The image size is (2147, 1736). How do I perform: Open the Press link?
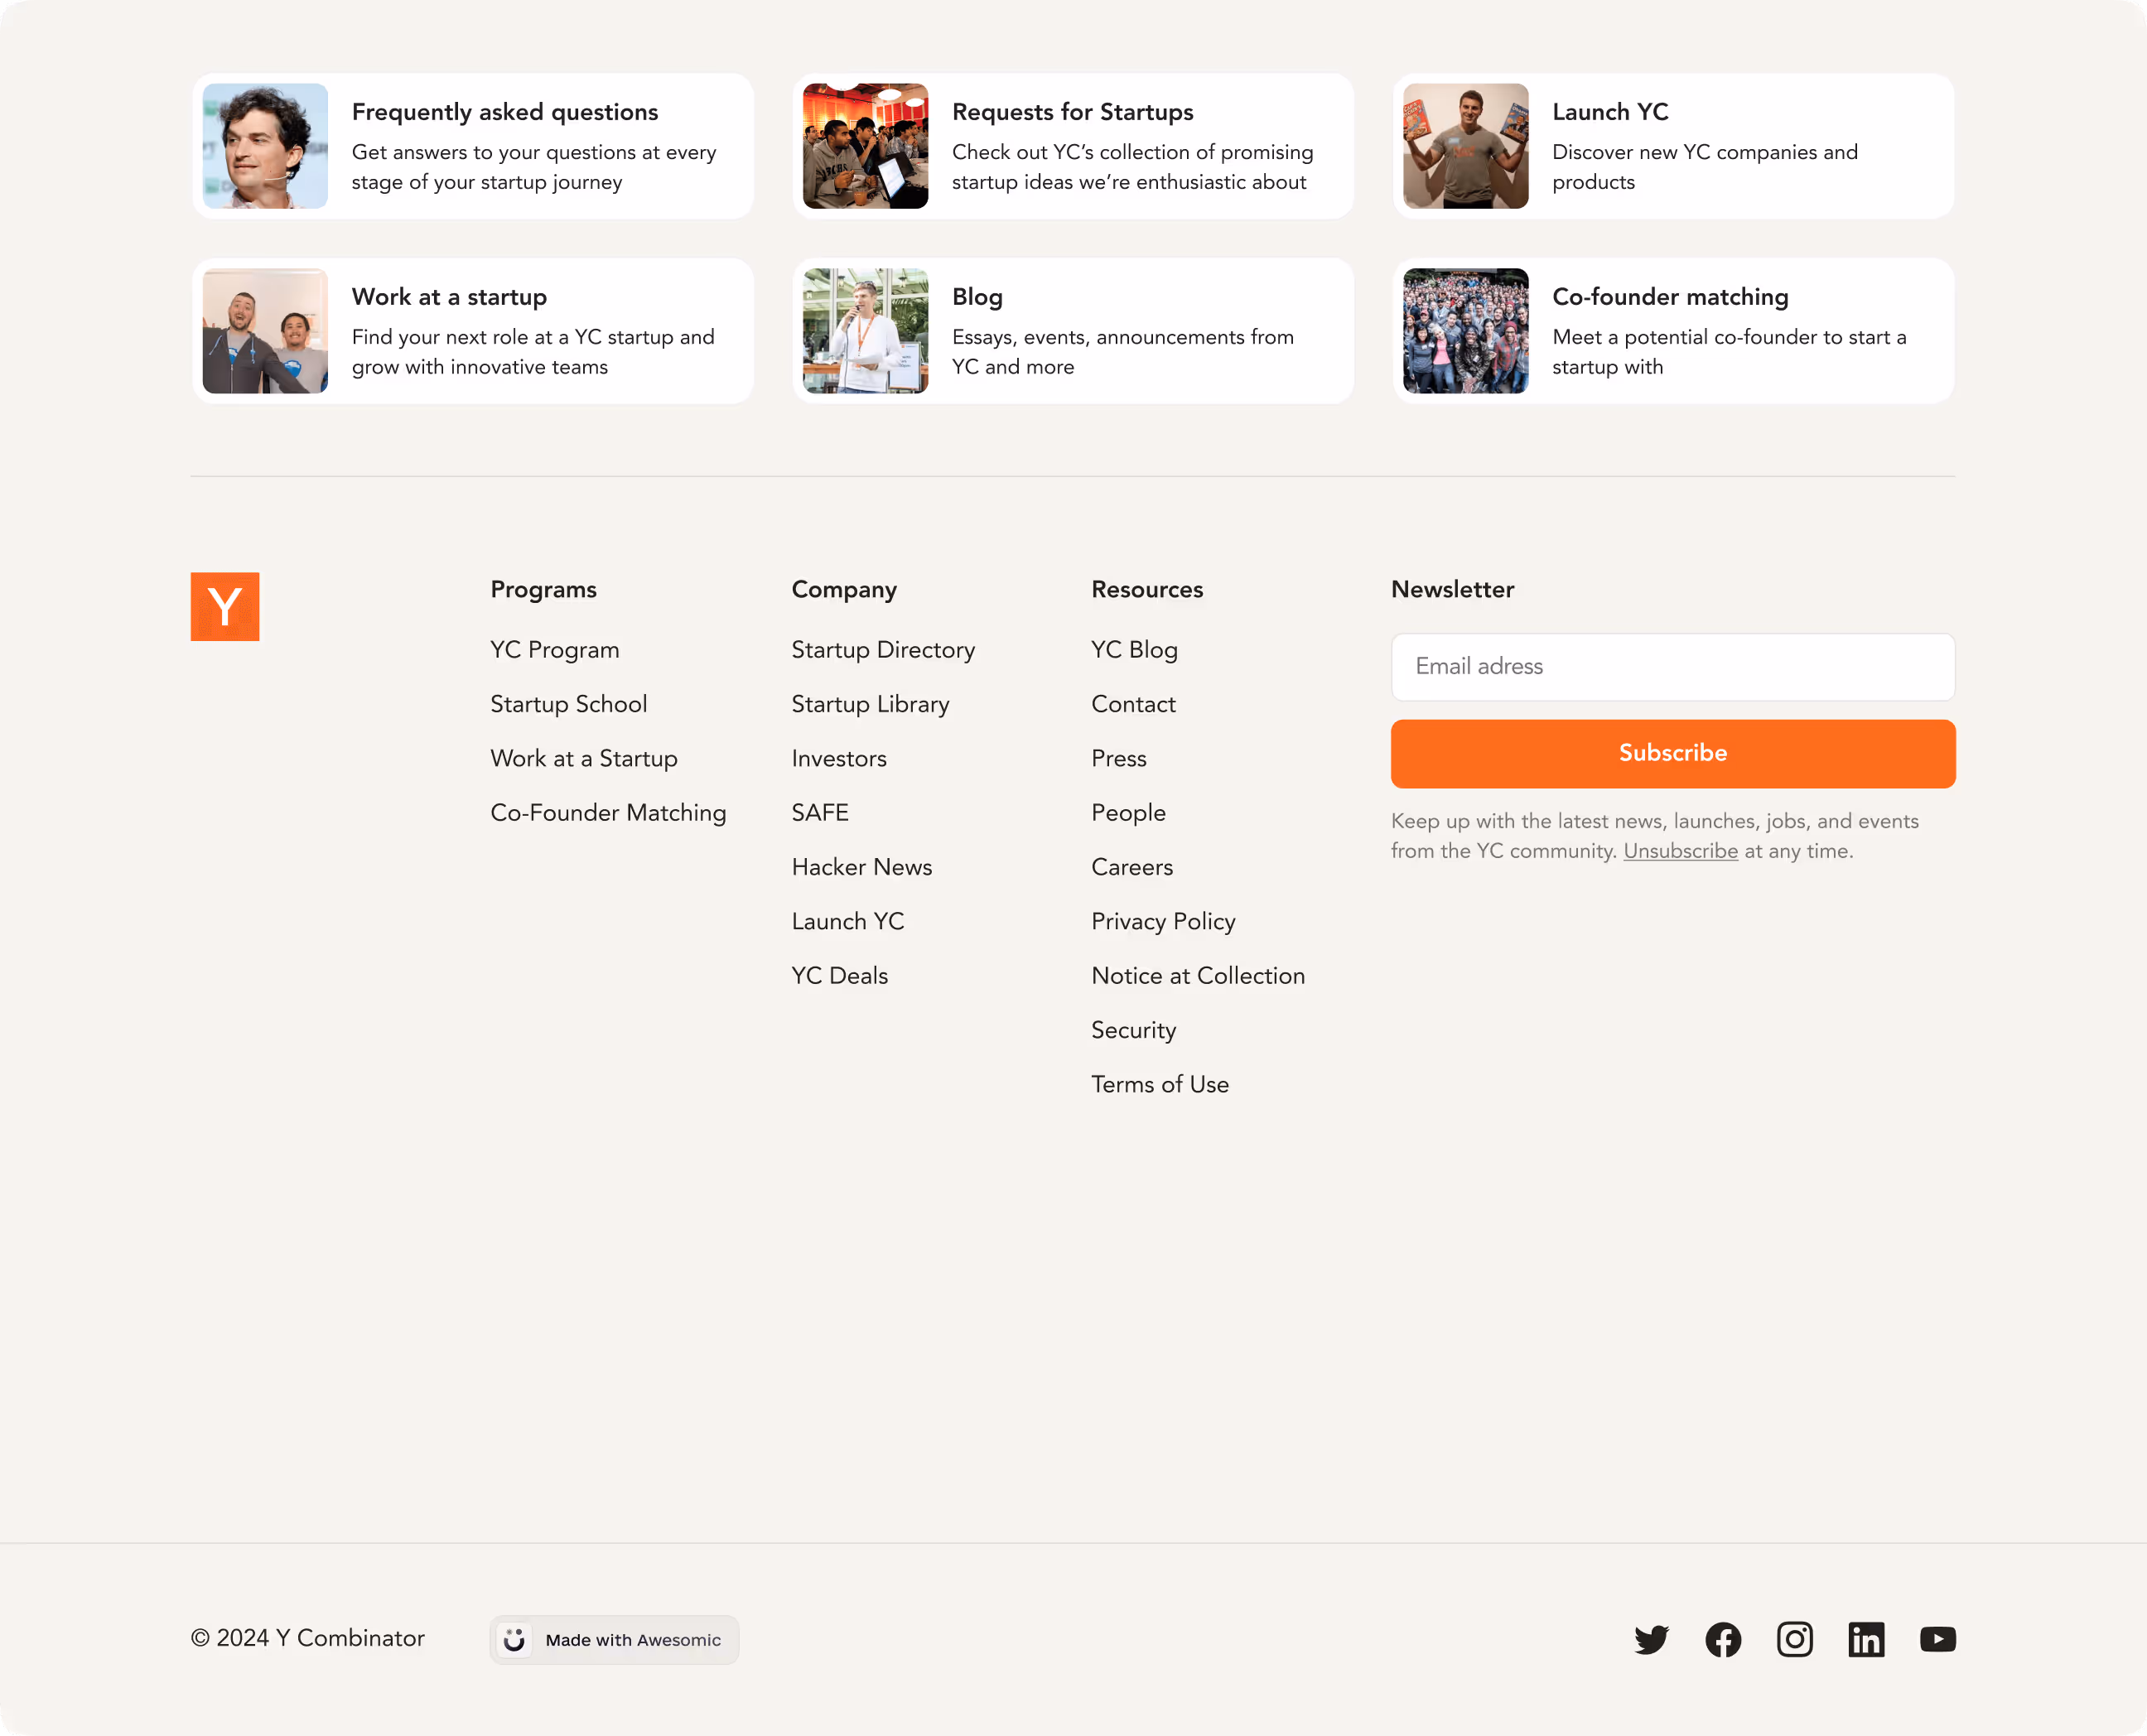pos(1119,758)
